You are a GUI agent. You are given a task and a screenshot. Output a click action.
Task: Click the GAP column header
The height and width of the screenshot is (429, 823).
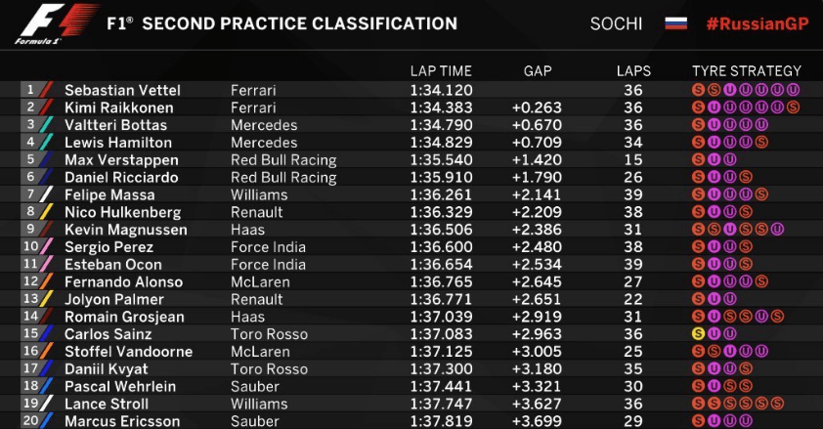click(538, 70)
